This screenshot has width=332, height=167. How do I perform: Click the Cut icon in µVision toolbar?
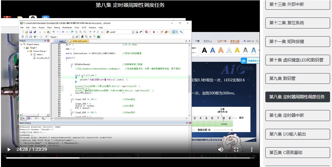click(40, 32)
